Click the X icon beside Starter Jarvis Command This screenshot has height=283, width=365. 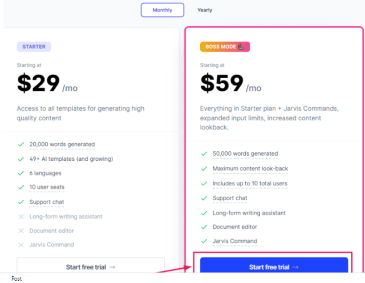(21, 245)
